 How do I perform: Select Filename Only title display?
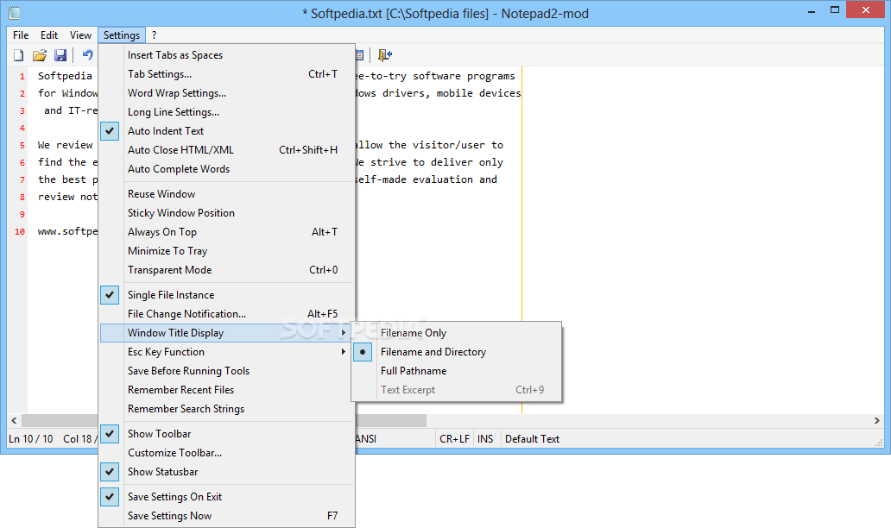(x=457, y=333)
